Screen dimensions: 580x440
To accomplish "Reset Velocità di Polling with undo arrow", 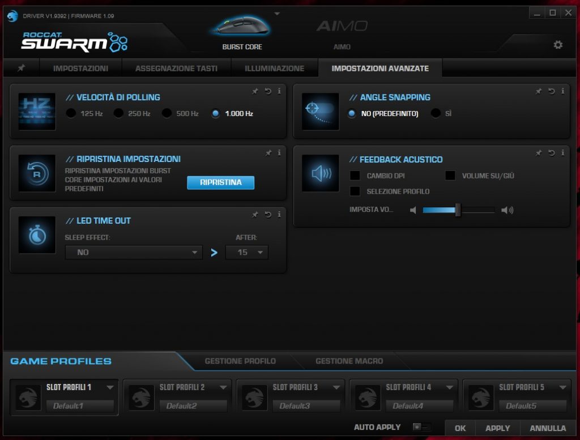I will pyautogui.click(x=268, y=91).
